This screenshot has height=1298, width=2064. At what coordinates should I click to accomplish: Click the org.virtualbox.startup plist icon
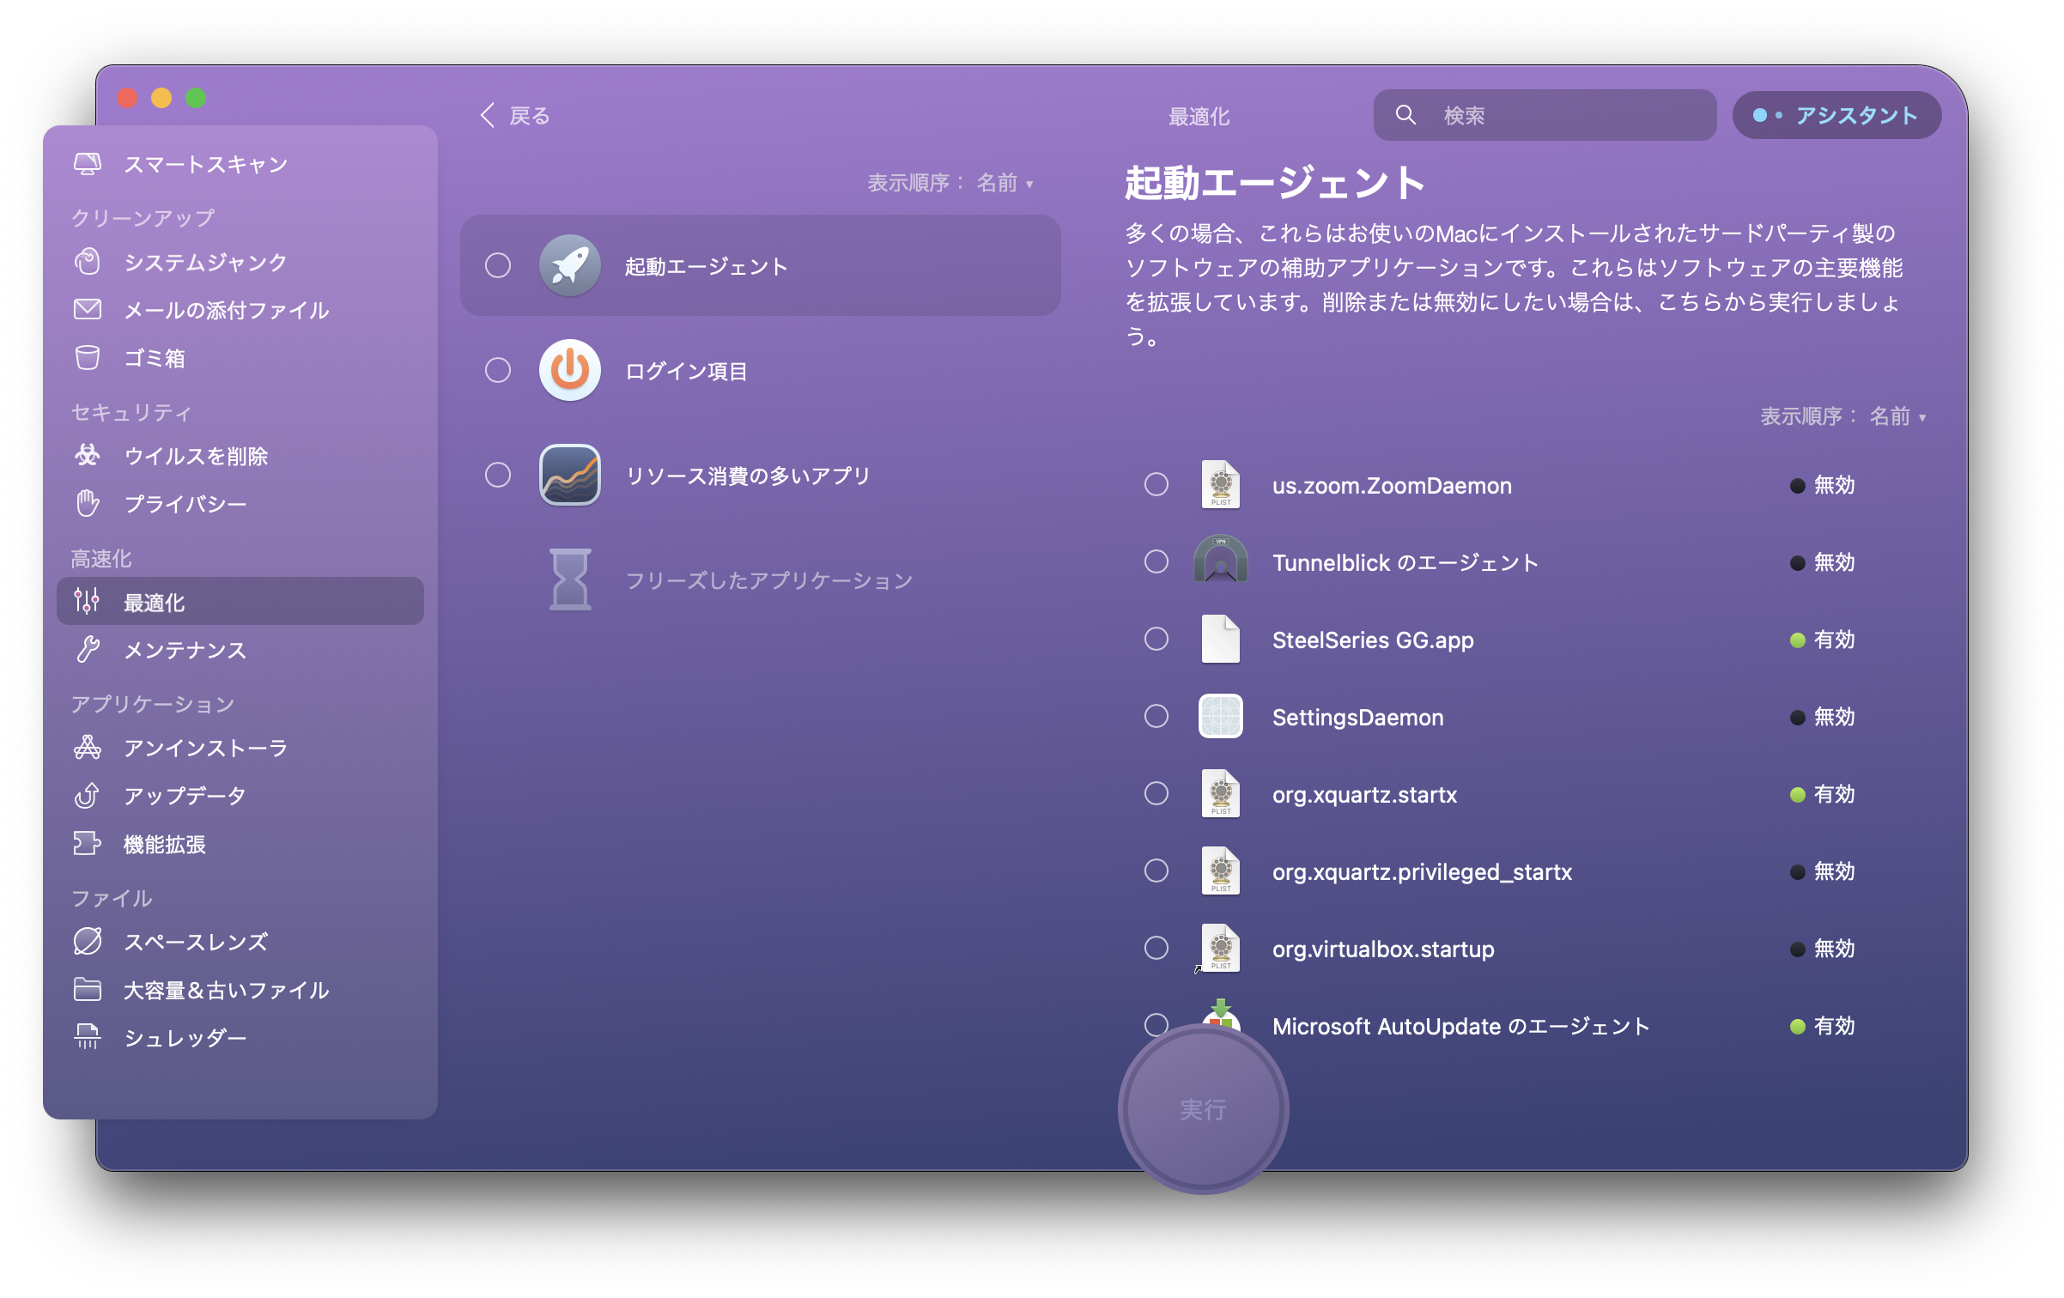tap(1219, 949)
